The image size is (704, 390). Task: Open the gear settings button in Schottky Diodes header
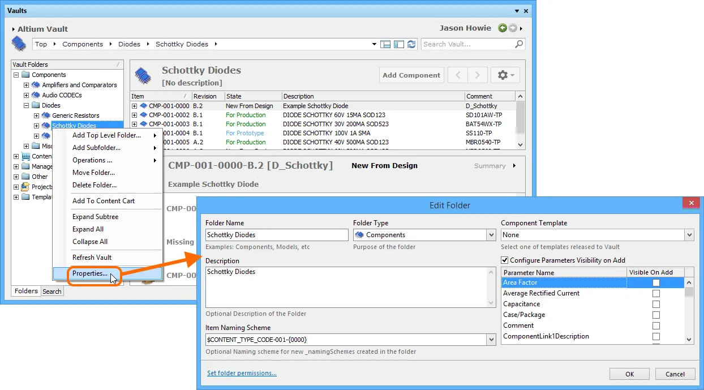coord(505,75)
